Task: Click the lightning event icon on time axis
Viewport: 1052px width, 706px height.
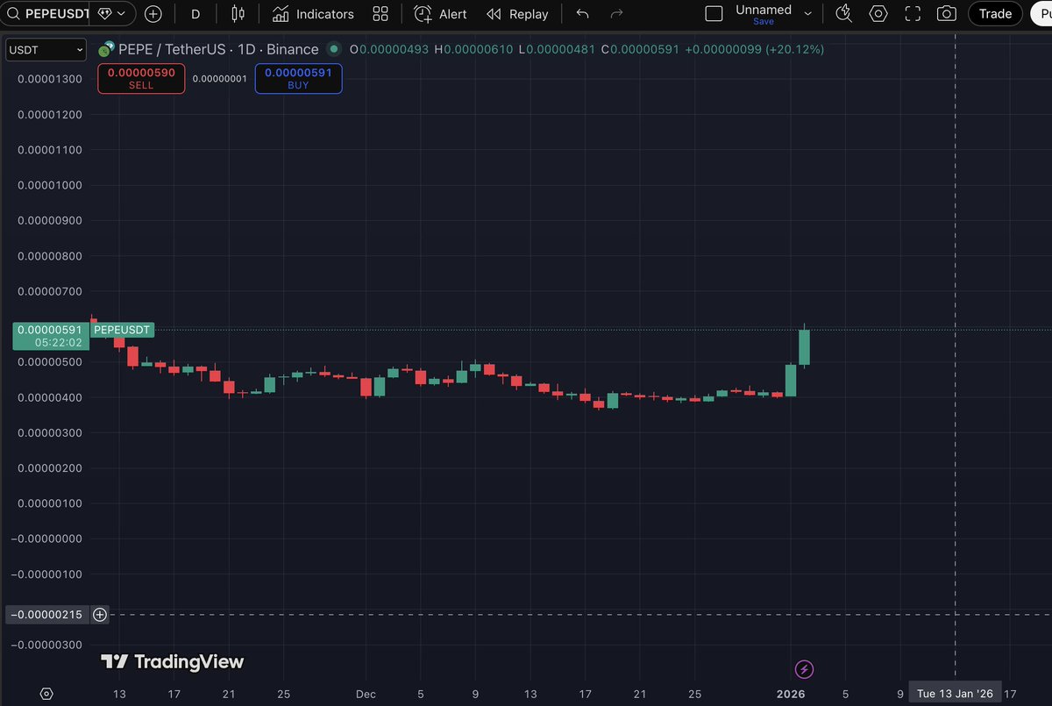Action: (804, 670)
